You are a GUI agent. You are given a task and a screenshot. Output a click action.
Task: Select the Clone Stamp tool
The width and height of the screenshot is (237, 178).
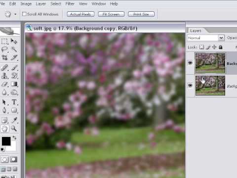click(4, 76)
